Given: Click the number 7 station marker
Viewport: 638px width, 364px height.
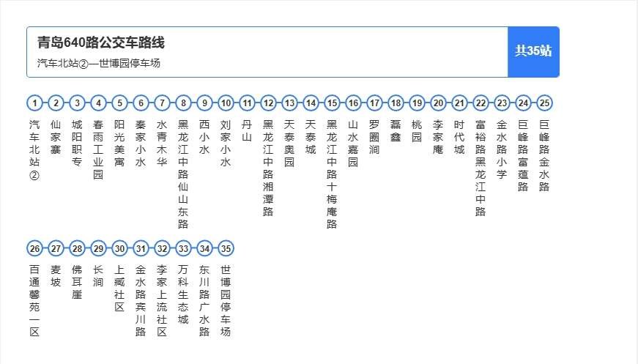Looking at the screenshot, I should point(163,103).
